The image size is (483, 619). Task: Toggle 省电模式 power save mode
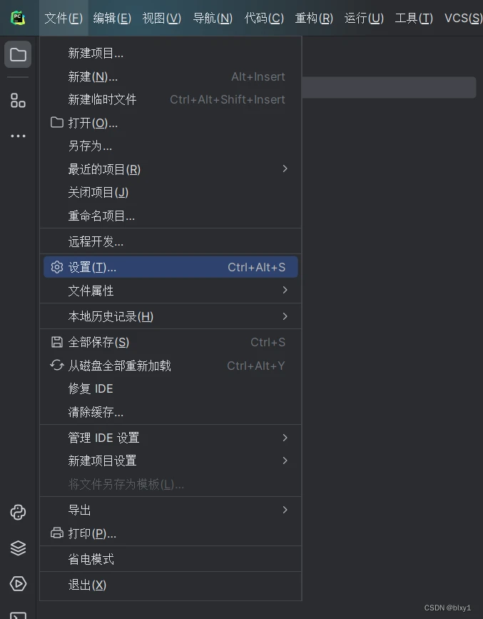tap(171, 559)
